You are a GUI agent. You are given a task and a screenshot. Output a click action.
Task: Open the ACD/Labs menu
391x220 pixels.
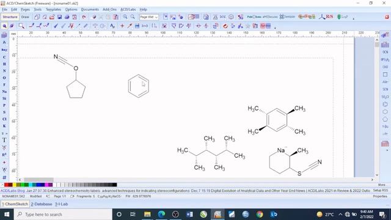(x=128, y=10)
